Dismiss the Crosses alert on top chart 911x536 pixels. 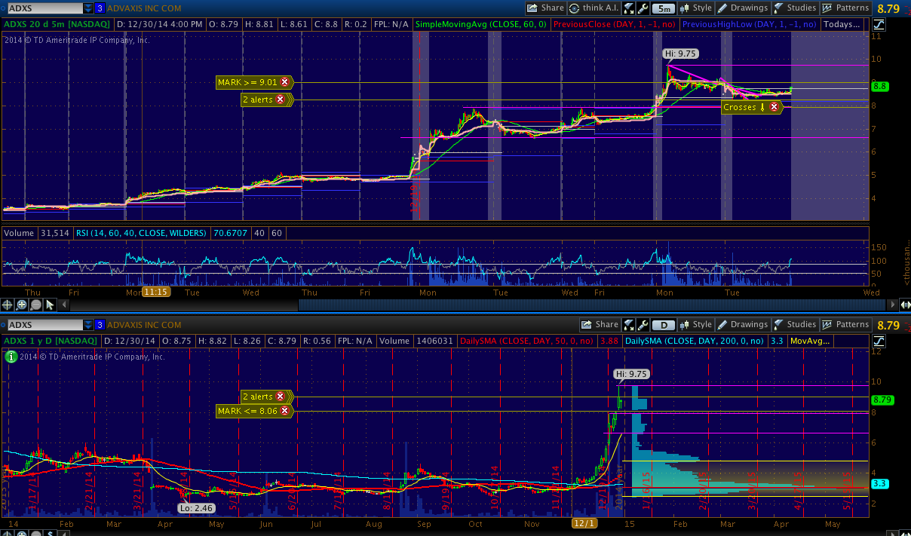(x=774, y=107)
